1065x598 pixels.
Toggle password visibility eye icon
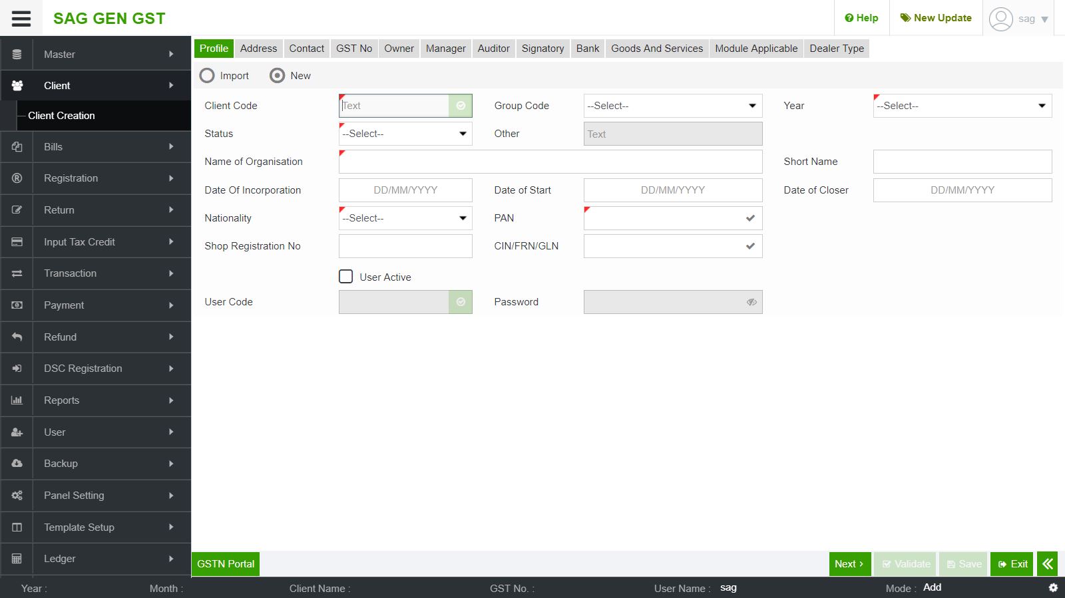751,302
